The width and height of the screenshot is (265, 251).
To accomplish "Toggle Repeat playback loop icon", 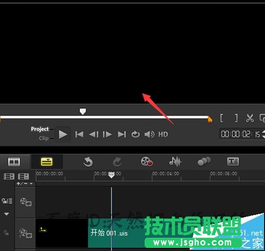I will [136, 135].
